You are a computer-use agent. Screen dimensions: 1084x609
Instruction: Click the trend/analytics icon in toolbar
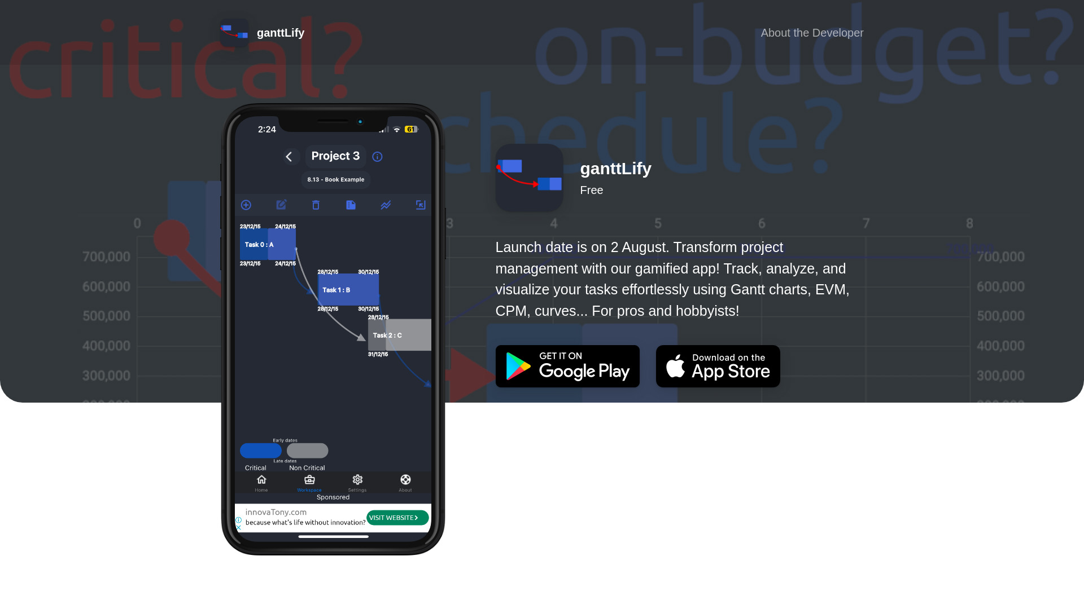coord(385,205)
